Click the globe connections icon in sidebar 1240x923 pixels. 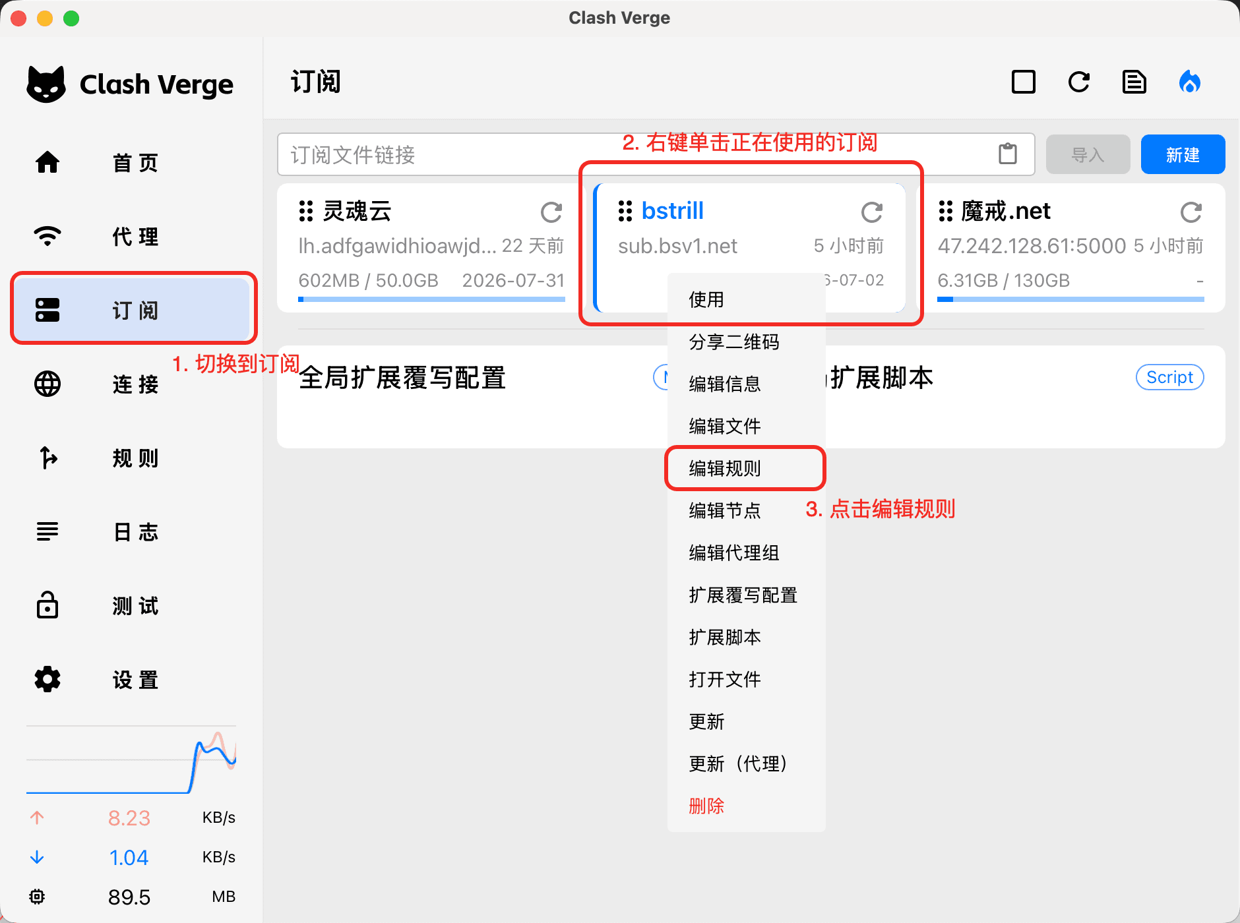pyautogui.click(x=47, y=384)
